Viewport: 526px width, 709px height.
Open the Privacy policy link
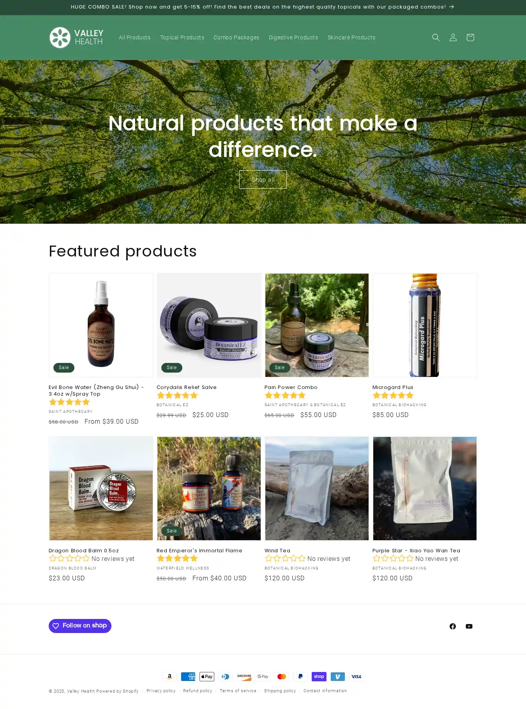pos(161,691)
